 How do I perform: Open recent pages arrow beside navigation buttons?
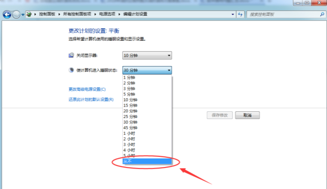pos(23,15)
